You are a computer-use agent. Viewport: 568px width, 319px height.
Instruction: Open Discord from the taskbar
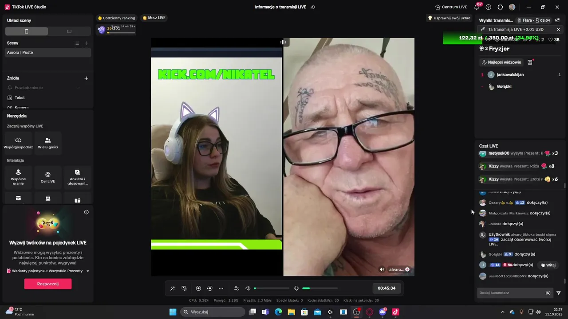[383, 312]
